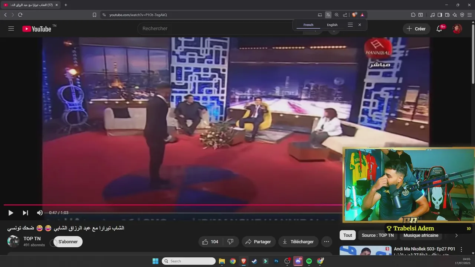Viewport: 475px width, 267px height.
Task: Open the Brave VPN shield icon
Action: click(x=462, y=15)
